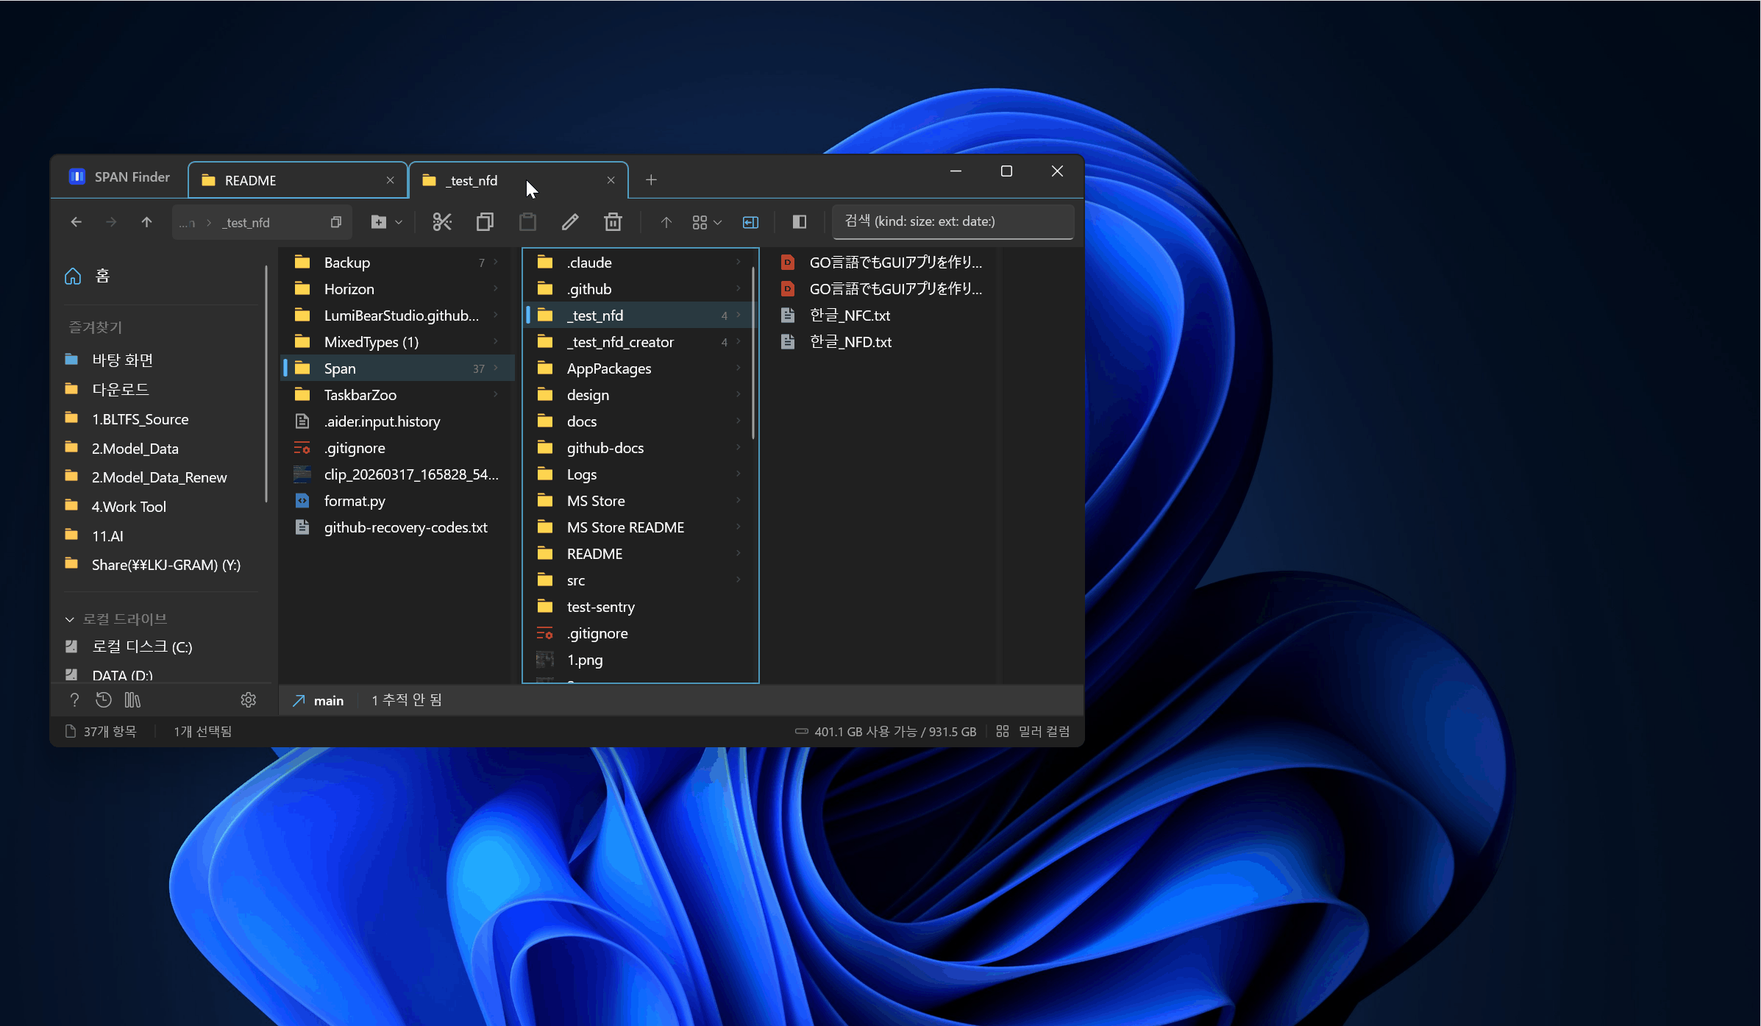Click the Cut scissors icon in toolbar

[442, 222]
